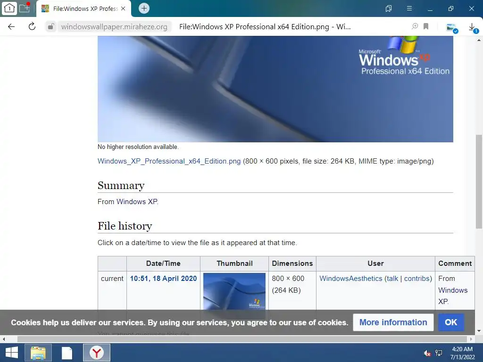Open the taskbar clock showing 4:20 AM

click(462, 353)
